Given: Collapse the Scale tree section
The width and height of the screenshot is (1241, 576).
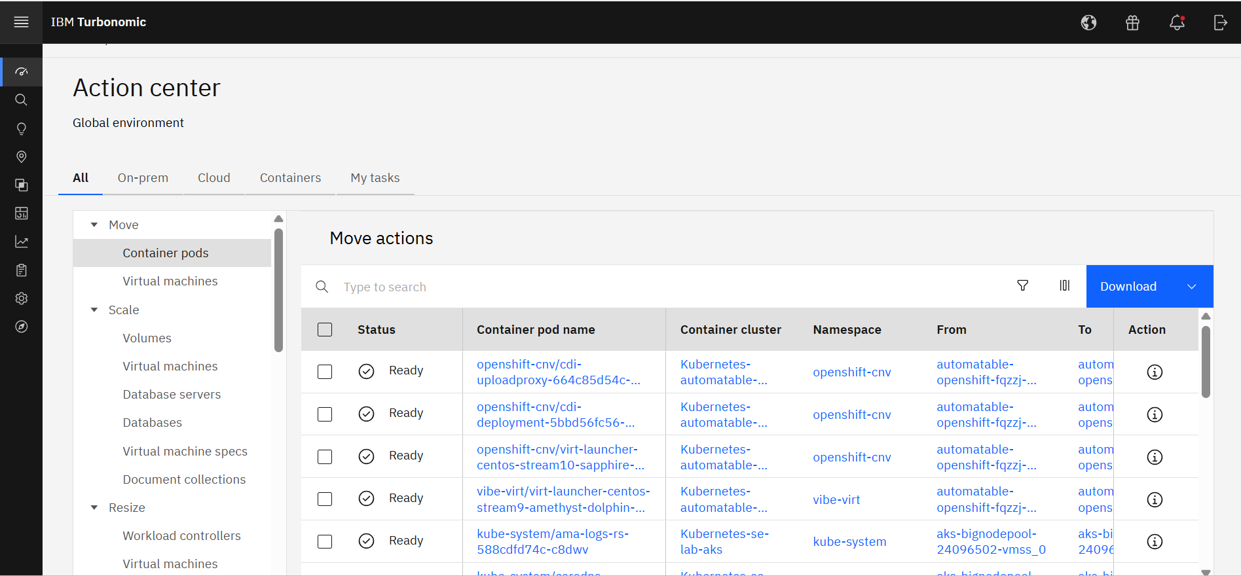Looking at the screenshot, I should (94, 310).
